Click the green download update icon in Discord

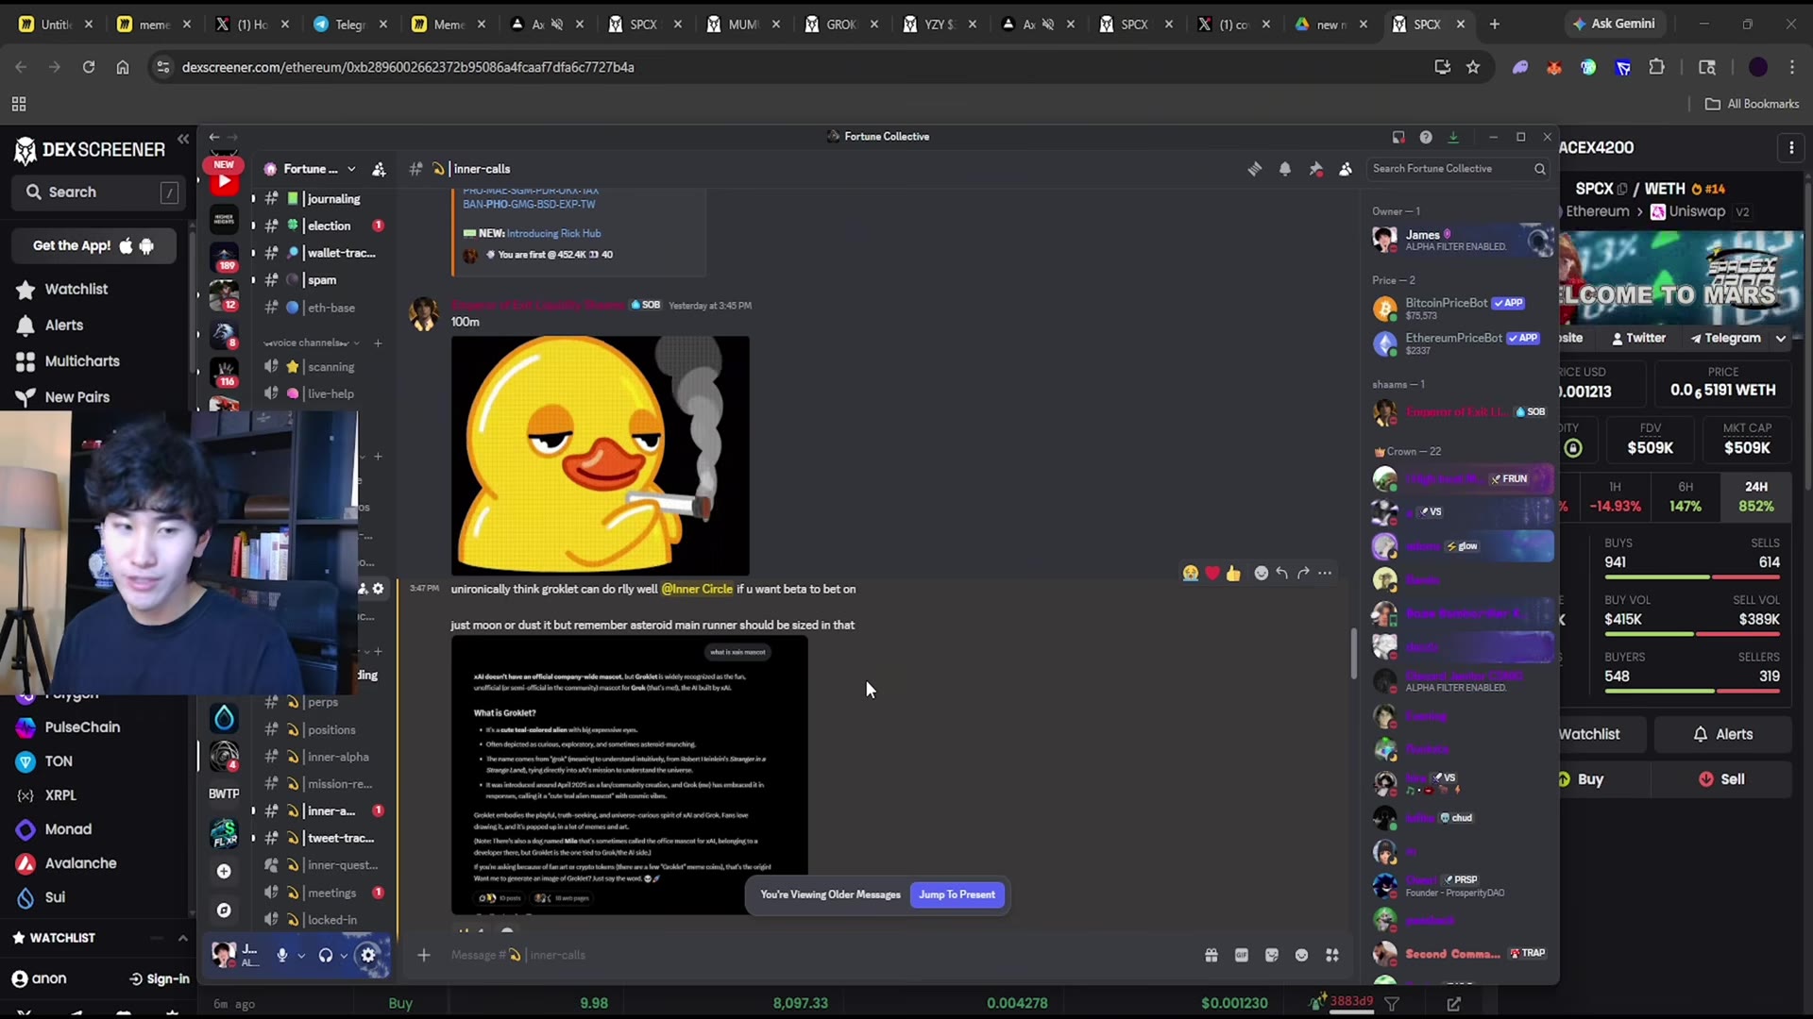click(1453, 137)
